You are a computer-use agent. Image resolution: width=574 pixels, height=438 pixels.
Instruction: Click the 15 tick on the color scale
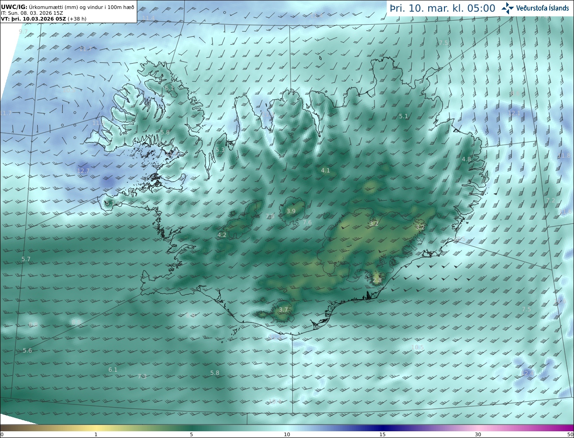point(383,434)
